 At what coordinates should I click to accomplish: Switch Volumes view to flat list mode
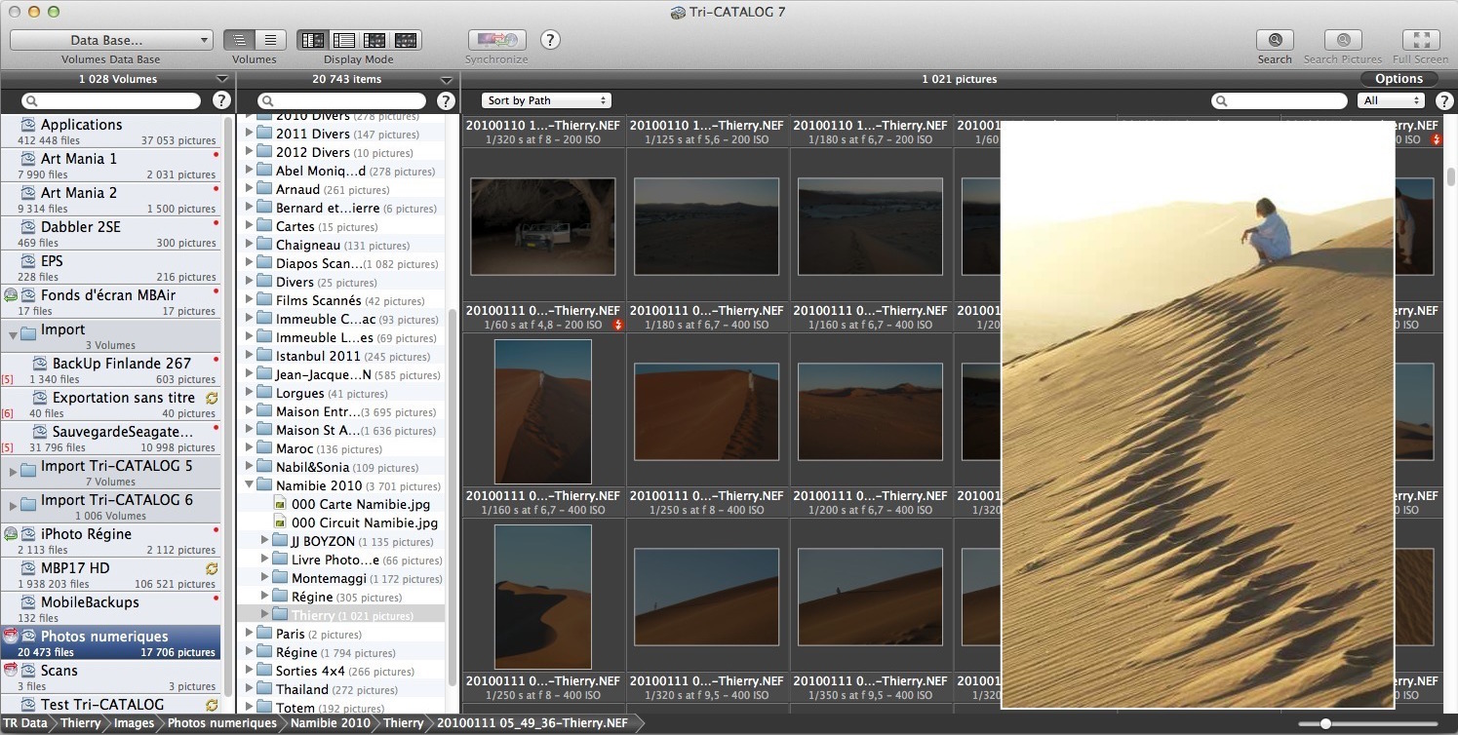tap(270, 40)
